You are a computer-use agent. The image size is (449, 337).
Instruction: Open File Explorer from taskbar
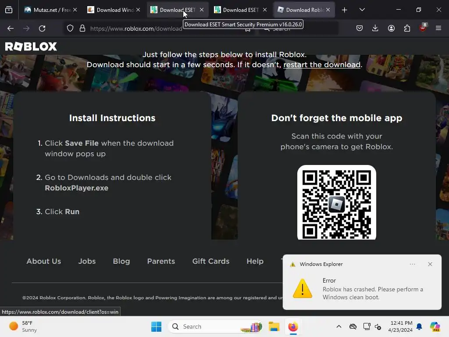[x=274, y=326]
